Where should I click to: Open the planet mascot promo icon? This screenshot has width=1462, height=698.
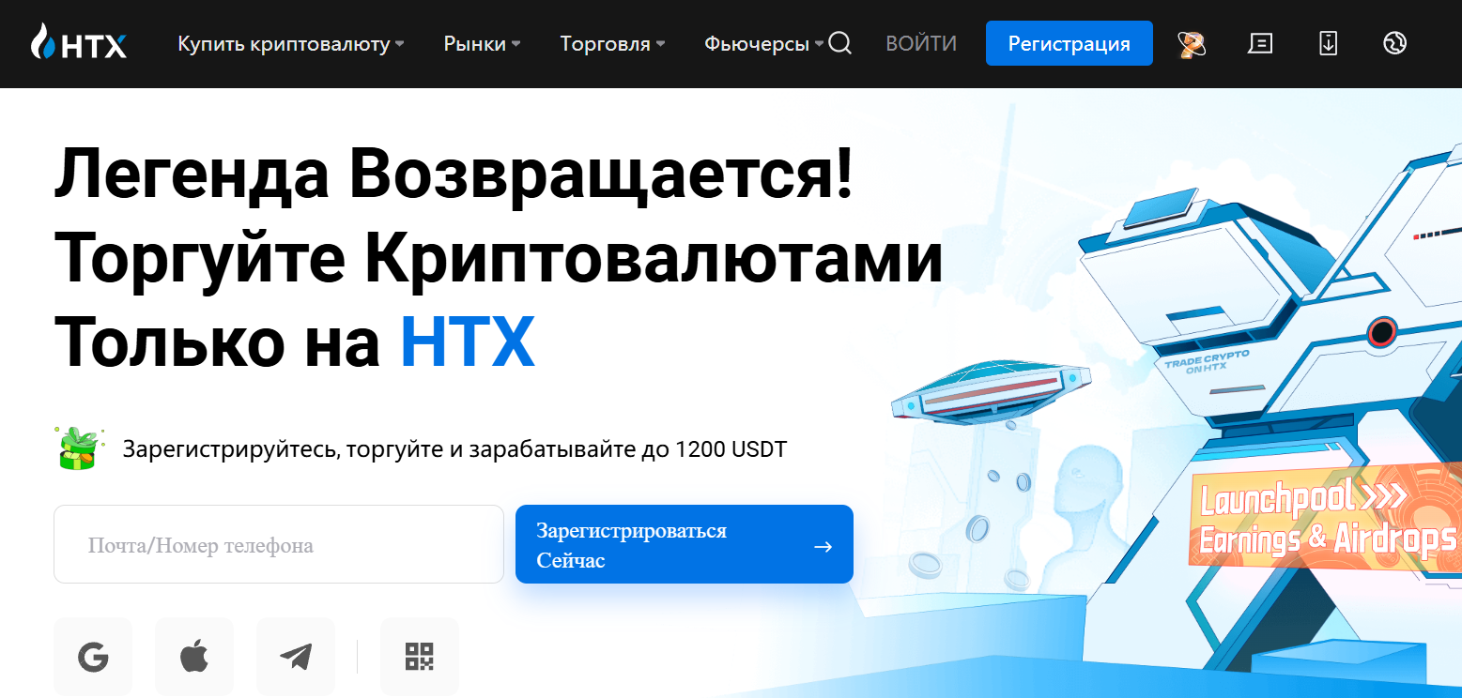coord(1192,44)
